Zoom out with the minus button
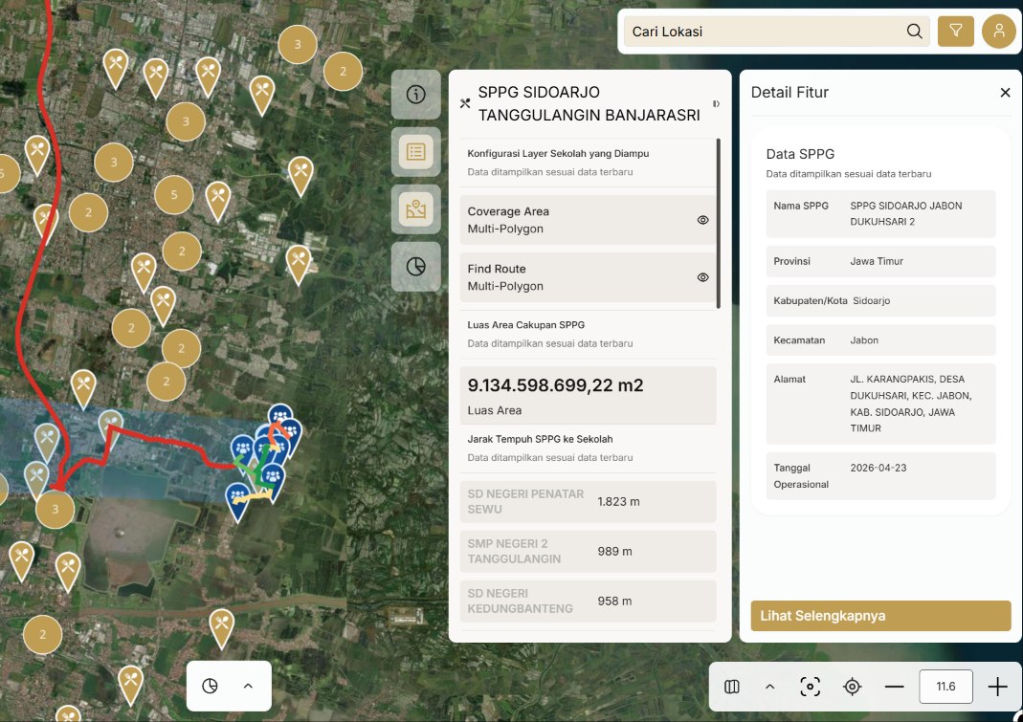 tap(894, 686)
